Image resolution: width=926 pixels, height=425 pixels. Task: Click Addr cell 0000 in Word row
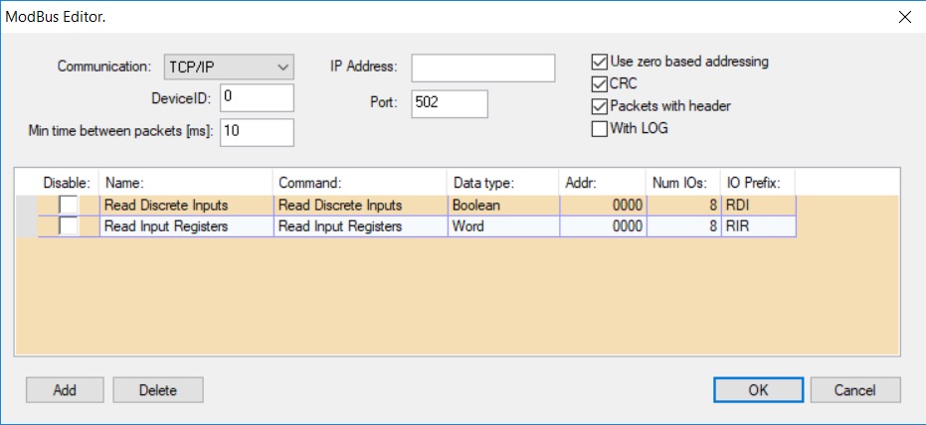603,226
